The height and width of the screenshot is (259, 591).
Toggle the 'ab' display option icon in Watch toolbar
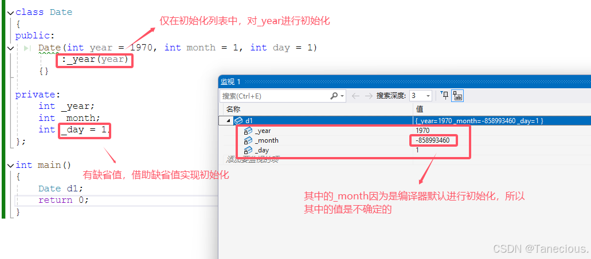point(457,96)
